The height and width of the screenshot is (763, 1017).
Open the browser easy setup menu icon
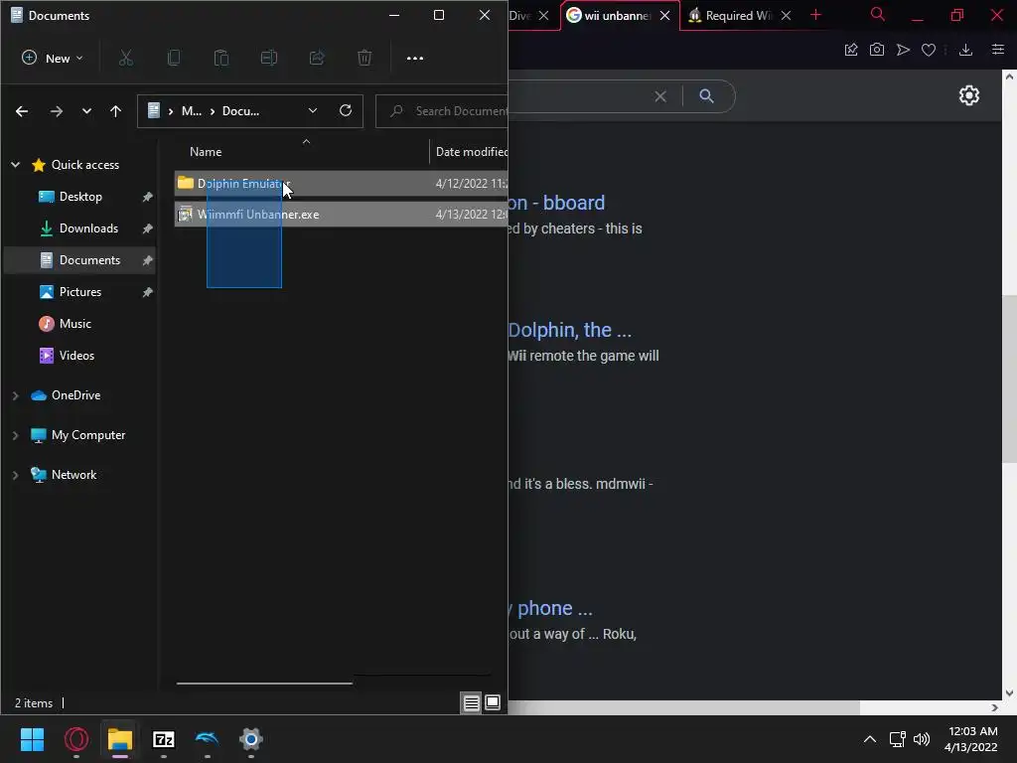(998, 50)
